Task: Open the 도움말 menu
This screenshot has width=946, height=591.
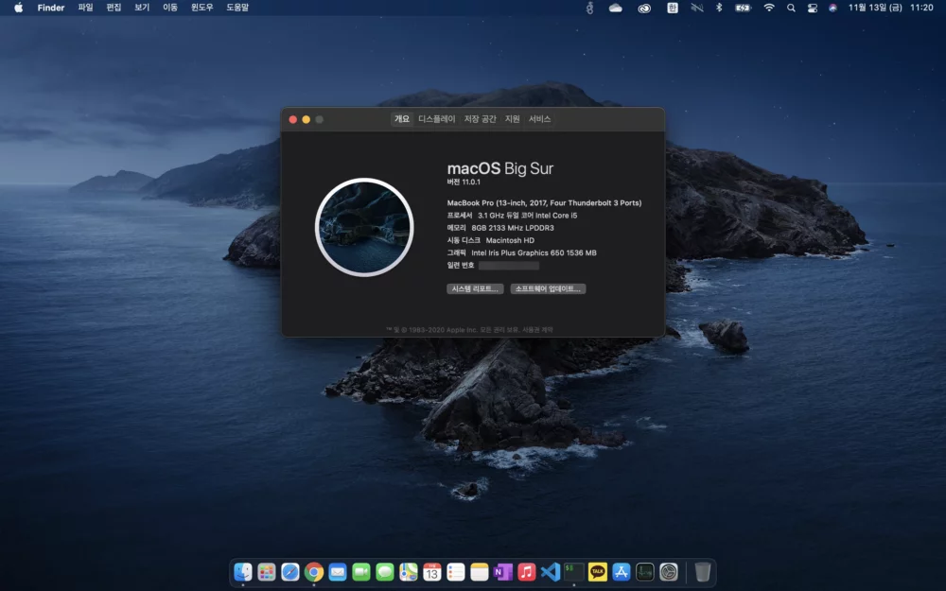Action: click(237, 8)
